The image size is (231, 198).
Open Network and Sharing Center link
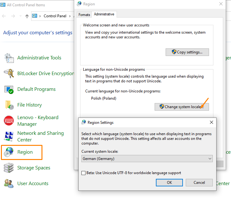(41, 136)
